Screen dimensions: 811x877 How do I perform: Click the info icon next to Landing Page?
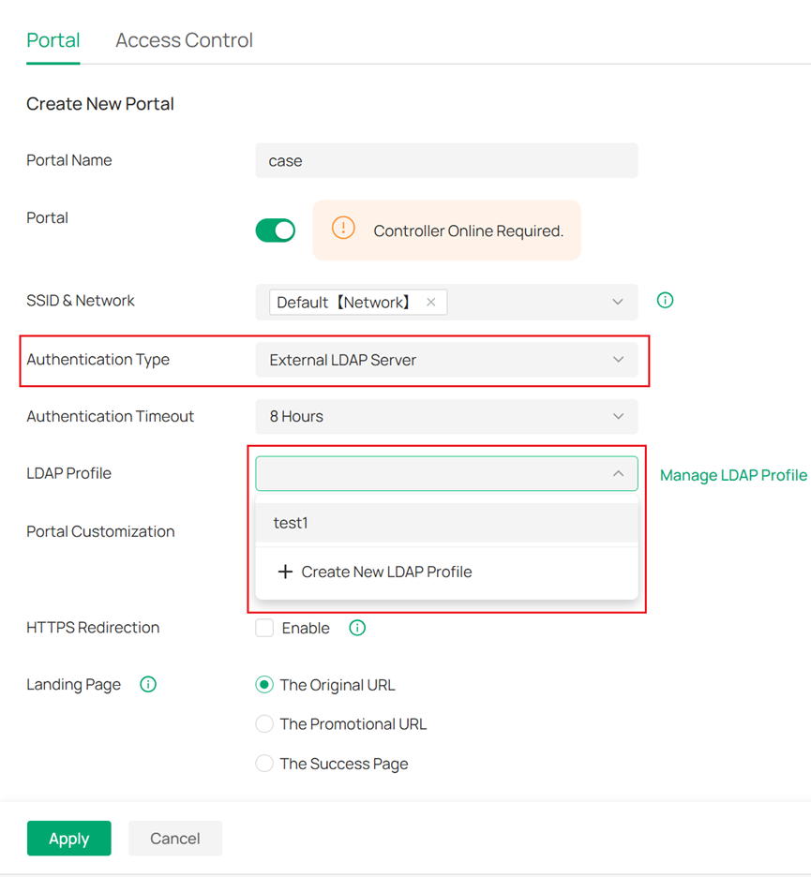tap(147, 684)
